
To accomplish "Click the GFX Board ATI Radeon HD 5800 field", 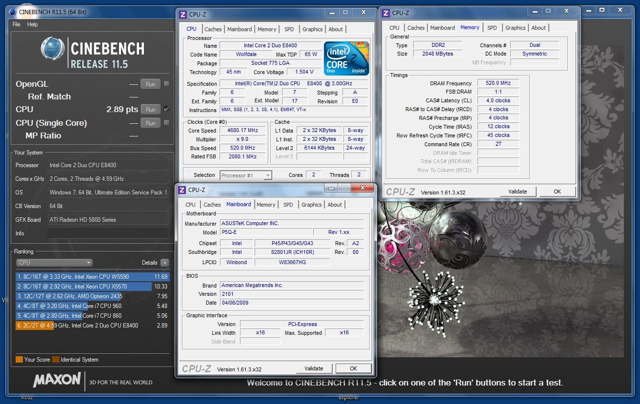I will click(108, 220).
